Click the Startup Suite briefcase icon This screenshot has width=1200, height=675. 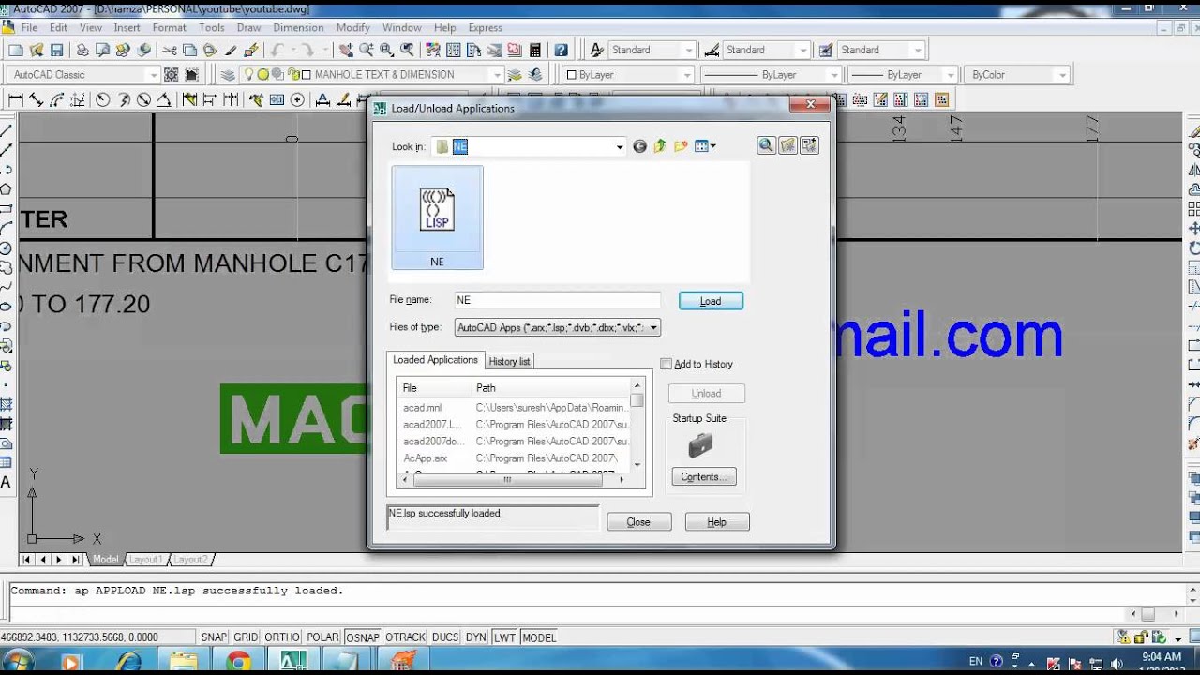click(700, 445)
